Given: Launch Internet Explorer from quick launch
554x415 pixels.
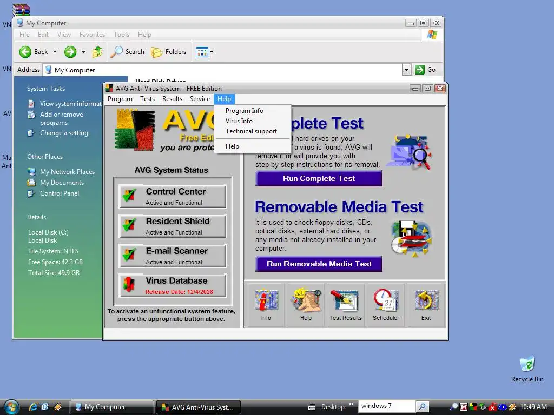Looking at the screenshot, I should [x=33, y=407].
